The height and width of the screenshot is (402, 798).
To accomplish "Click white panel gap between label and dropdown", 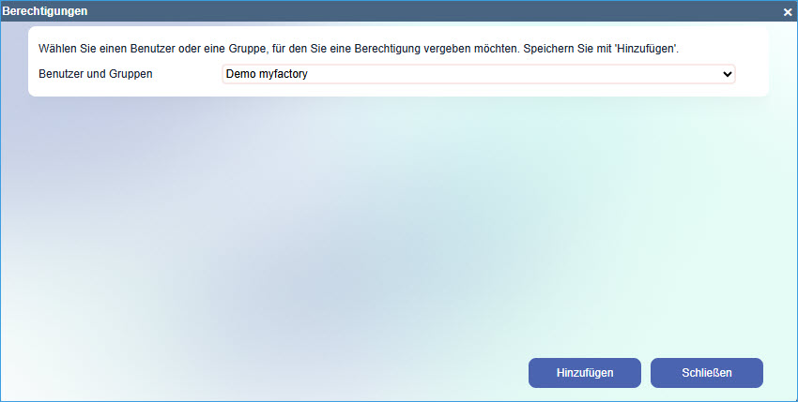I will pos(188,74).
